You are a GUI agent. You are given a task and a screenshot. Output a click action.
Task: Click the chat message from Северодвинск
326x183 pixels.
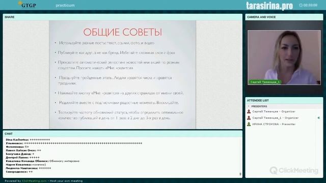[19, 172]
